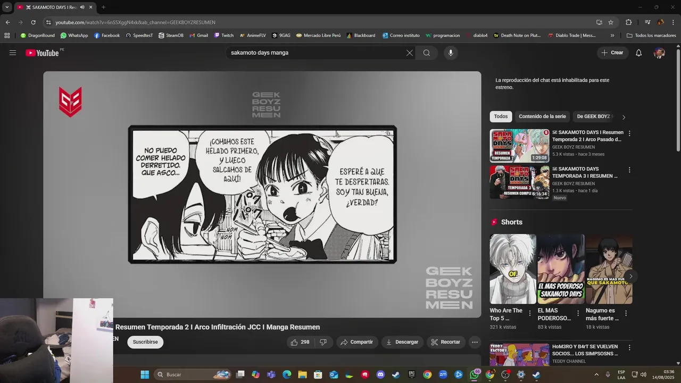This screenshot has width=681, height=383.
Task: Clear the search box with the X
Action: pos(410,53)
